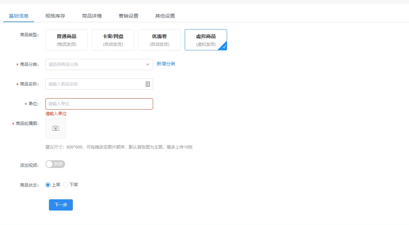Click the 下一步 button
The height and width of the screenshot is (225, 409).
(61, 205)
